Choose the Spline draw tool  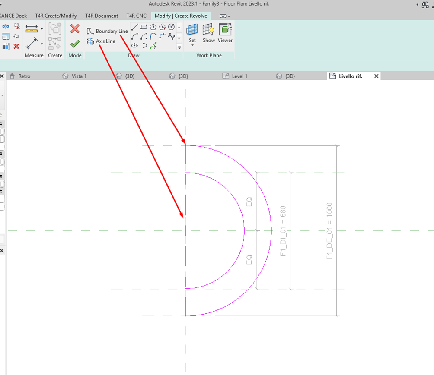point(172,36)
